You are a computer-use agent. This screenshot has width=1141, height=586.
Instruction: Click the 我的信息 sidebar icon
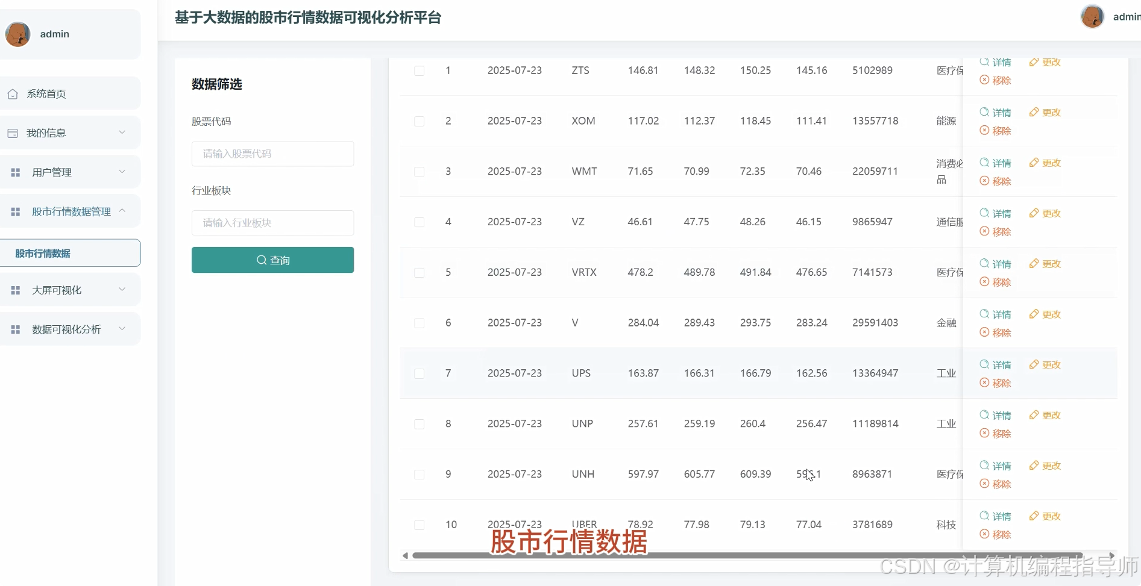[13, 132]
